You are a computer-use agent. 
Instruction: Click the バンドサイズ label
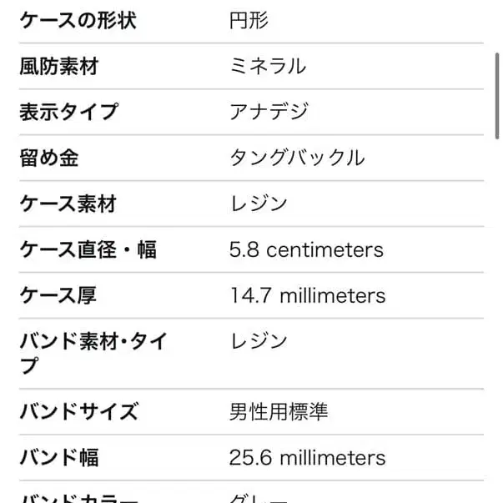click(x=78, y=411)
